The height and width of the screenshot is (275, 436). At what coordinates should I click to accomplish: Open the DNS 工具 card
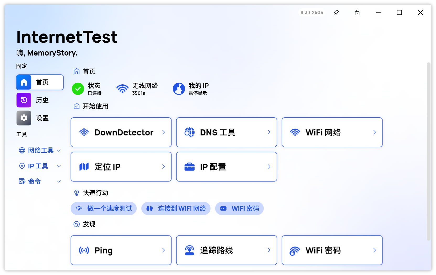[227, 132]
